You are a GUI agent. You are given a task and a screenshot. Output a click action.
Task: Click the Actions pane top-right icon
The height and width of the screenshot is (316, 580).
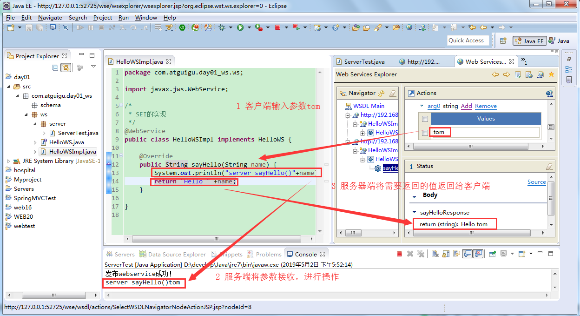[549, 94]
